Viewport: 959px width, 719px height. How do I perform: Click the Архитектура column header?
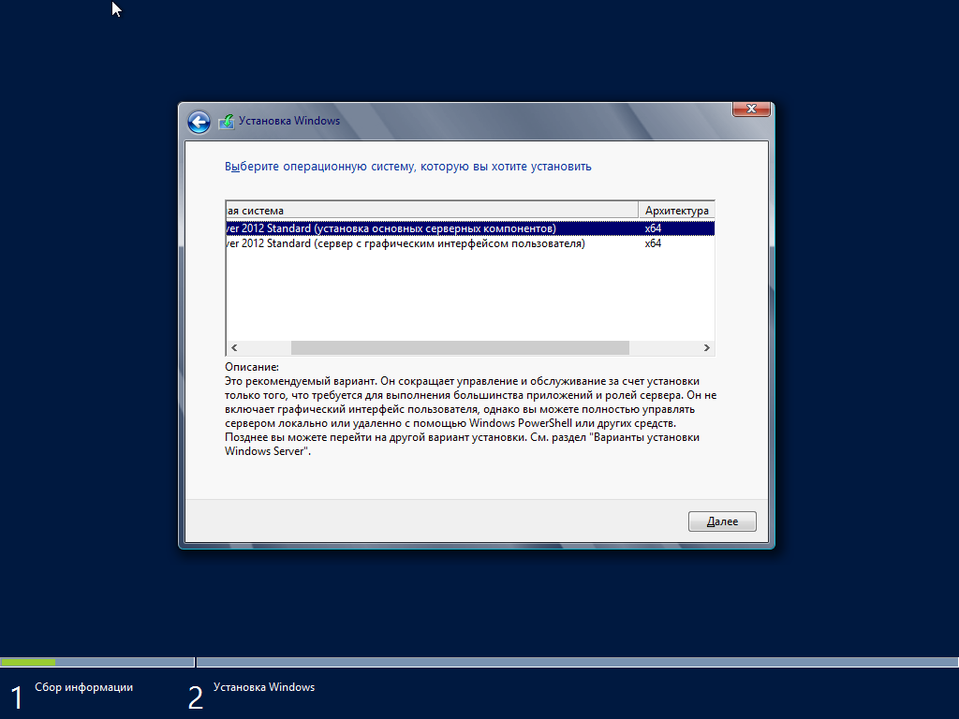[676, 211]
